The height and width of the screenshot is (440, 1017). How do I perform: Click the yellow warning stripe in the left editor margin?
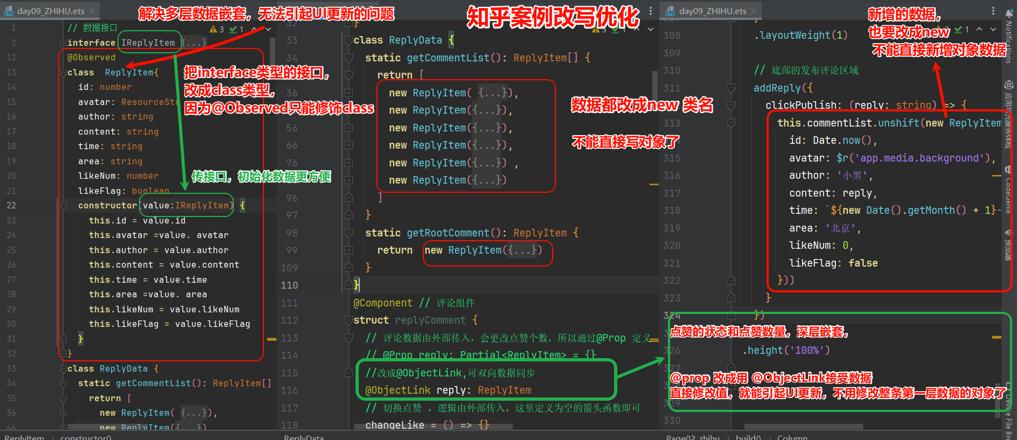(x=271, y=339)
